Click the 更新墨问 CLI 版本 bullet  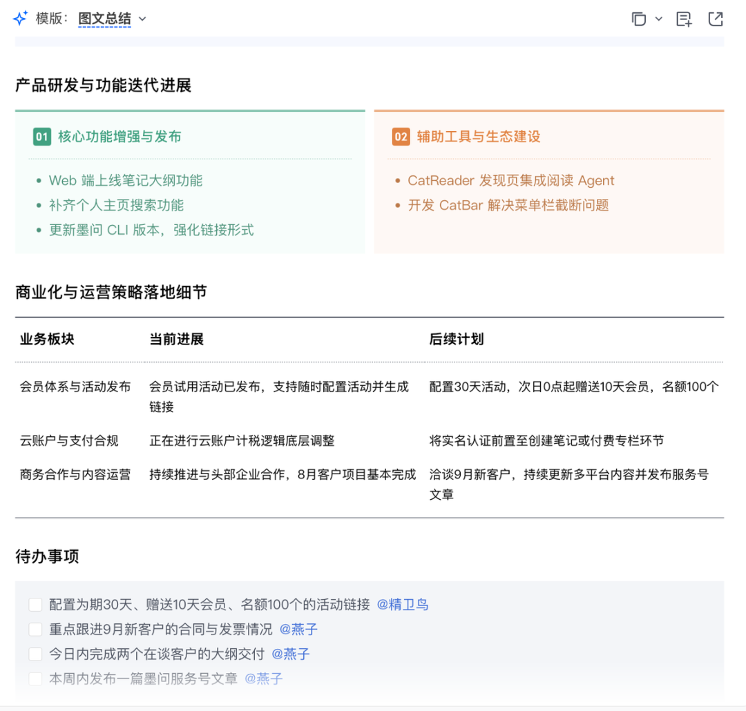pyautogui.click(x=151, y=230)
